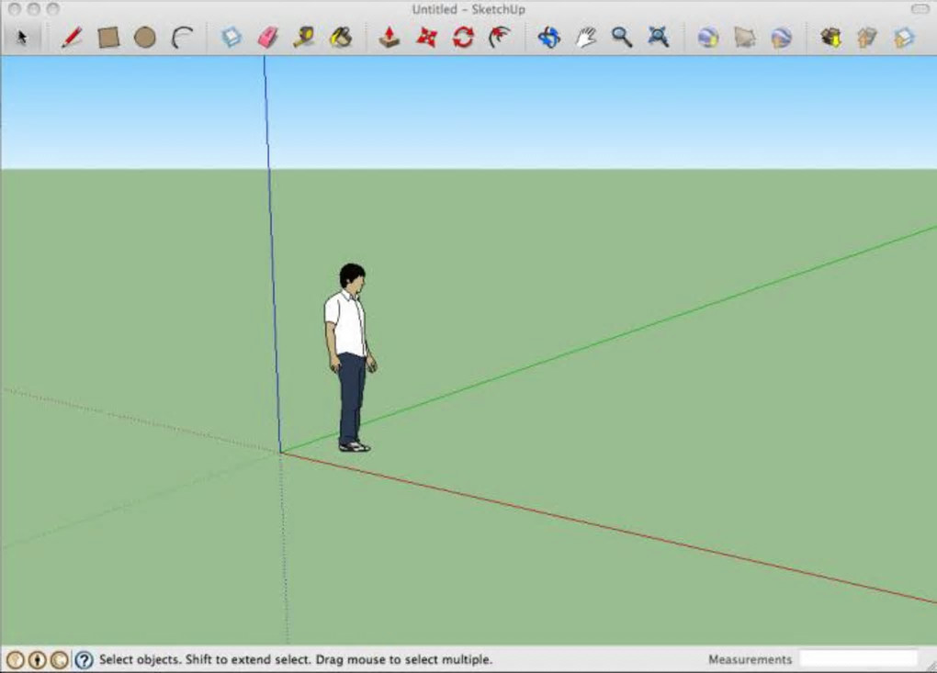
Task: Click the Preview in Google Earth icon
Action: pos(782,38)
